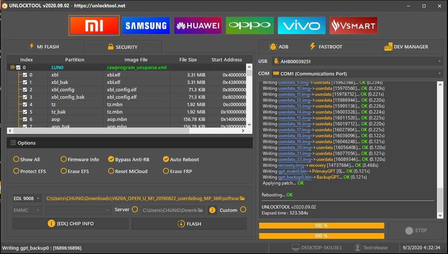Click the UnlockTool app icon in title bar
The height and width of the screenshot is (254, 448).
[4, 6]
